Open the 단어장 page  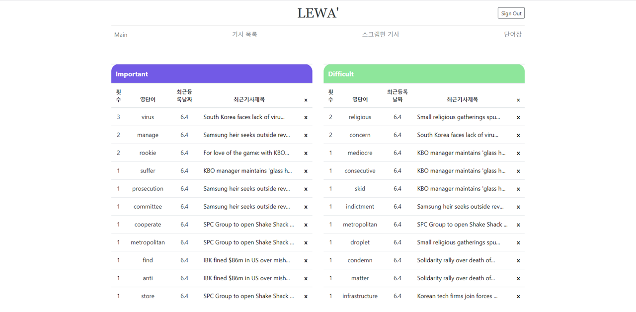coord(512,34)
